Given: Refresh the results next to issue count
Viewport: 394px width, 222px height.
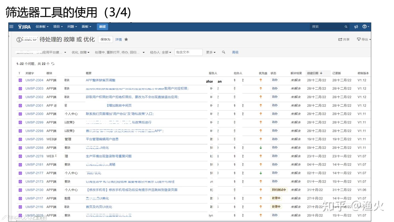Looking at the screenshot, I should [53, 64].
